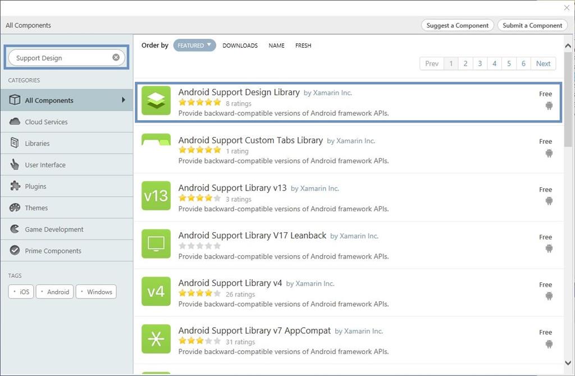Open Android Support Library v13 title
The image size is (575, 376).
232,188
